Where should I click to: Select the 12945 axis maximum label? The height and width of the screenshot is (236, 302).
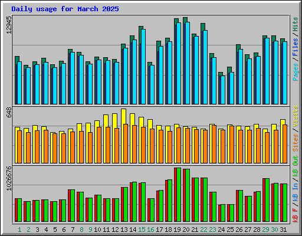tap(9, 25)
